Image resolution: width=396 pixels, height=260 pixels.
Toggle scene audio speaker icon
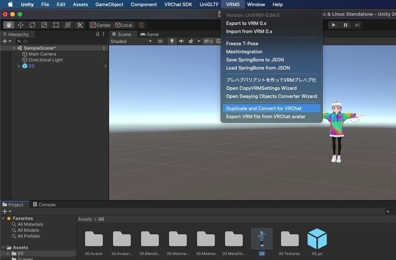tap(181, 41)
